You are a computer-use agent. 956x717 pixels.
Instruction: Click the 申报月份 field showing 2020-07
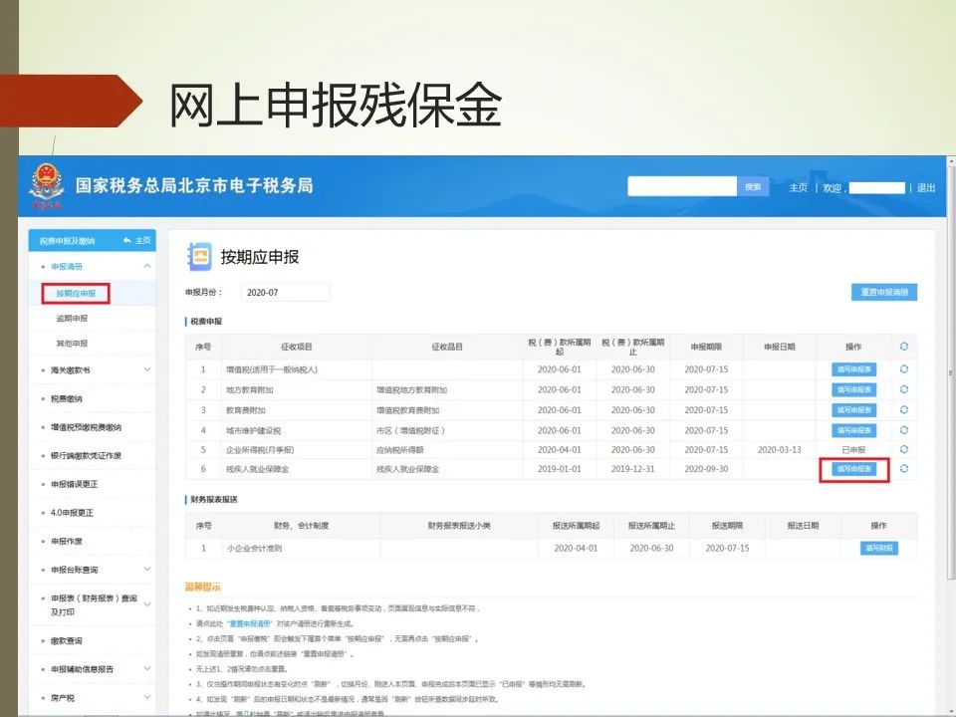point(286,293)
